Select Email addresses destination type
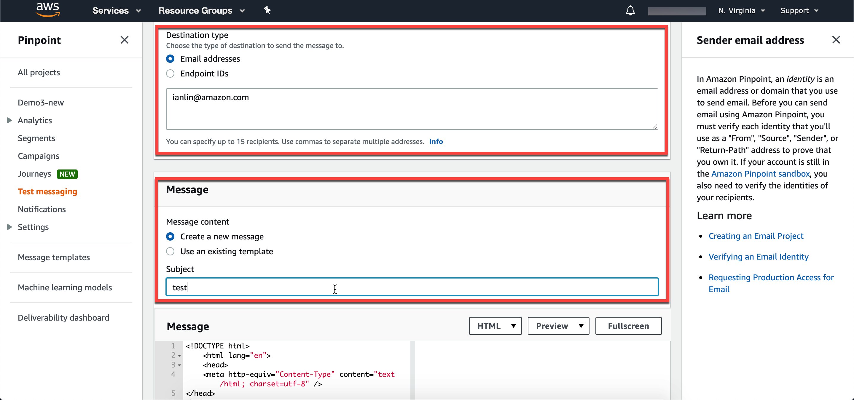 [170, 59]
